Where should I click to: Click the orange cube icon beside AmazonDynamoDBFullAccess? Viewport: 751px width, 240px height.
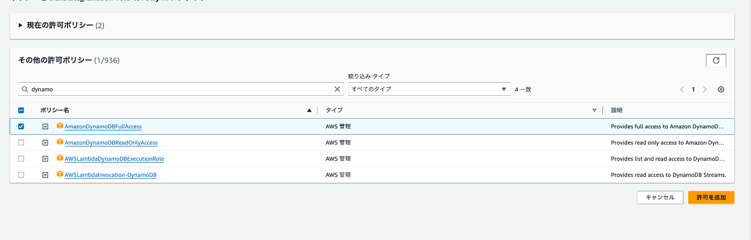(x=60, y=126)
